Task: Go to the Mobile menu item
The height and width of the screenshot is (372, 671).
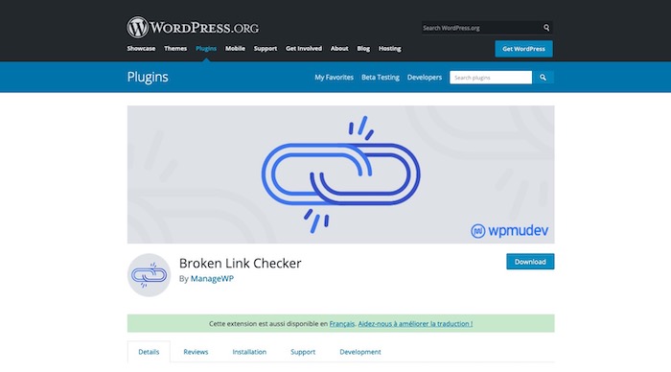Action: 235,48
